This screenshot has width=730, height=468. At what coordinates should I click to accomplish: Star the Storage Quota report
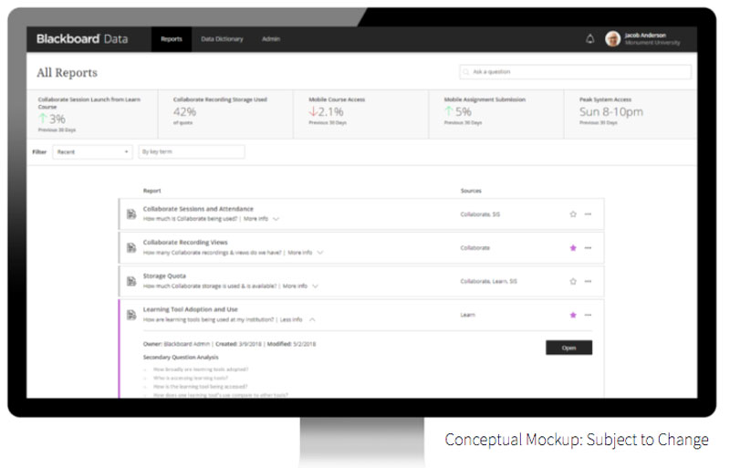click(x=573, y=281)
